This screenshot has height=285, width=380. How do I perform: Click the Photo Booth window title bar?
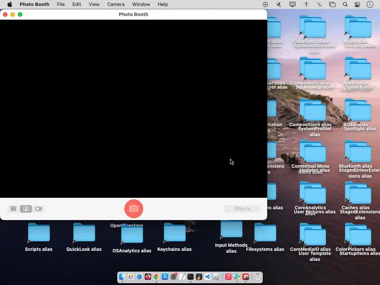click(x=134, y=14)
